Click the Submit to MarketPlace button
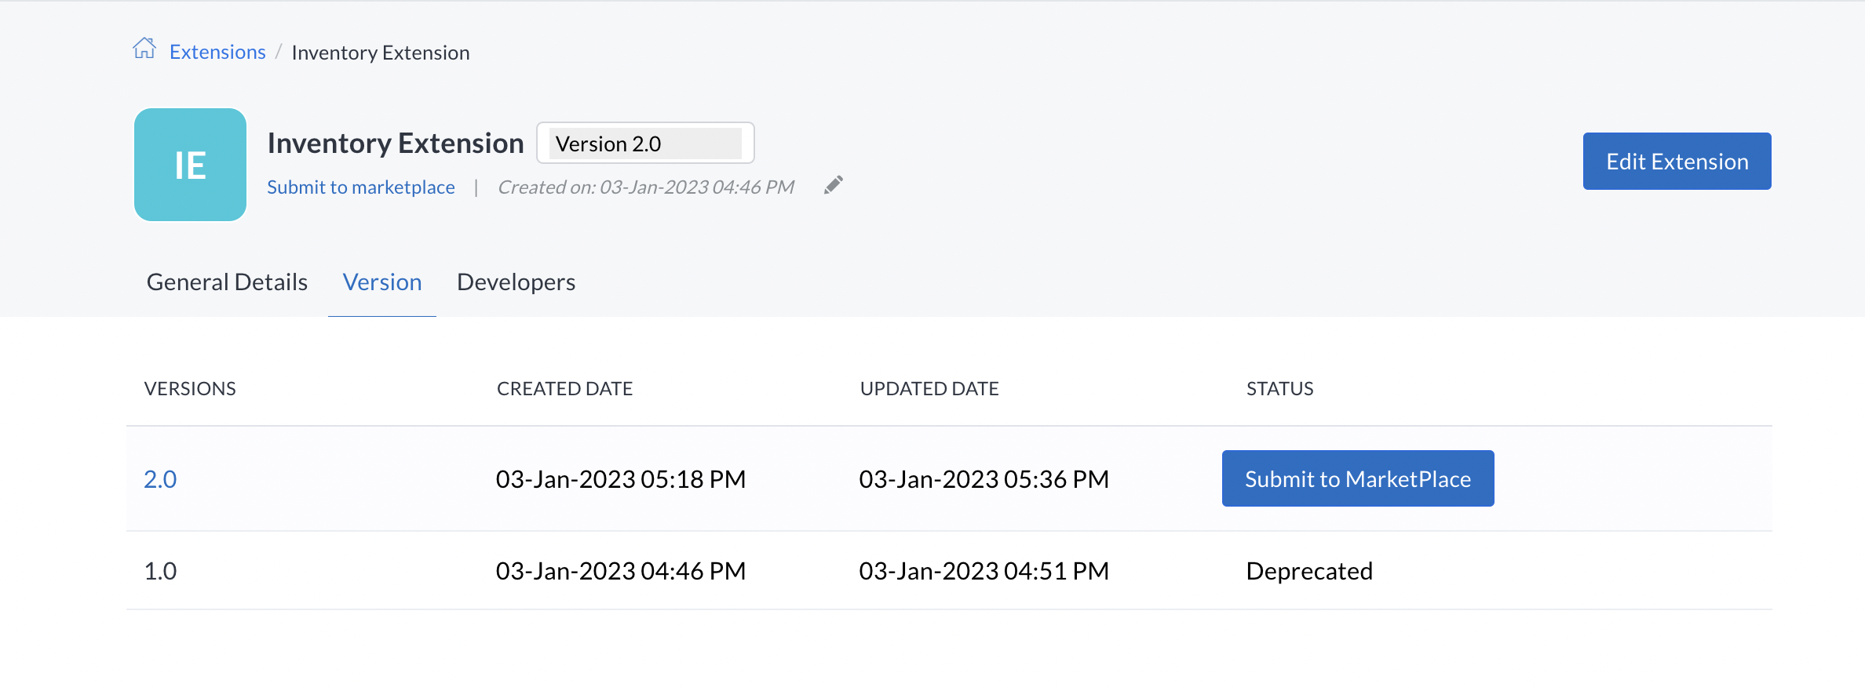1865x687 pixels. click(1357, 479)
